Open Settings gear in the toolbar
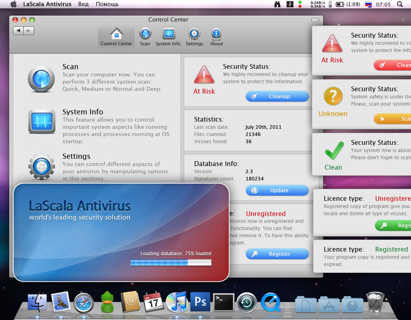Image resolution: width=411 pixels, height=320 pixels. tap(194, 37)
